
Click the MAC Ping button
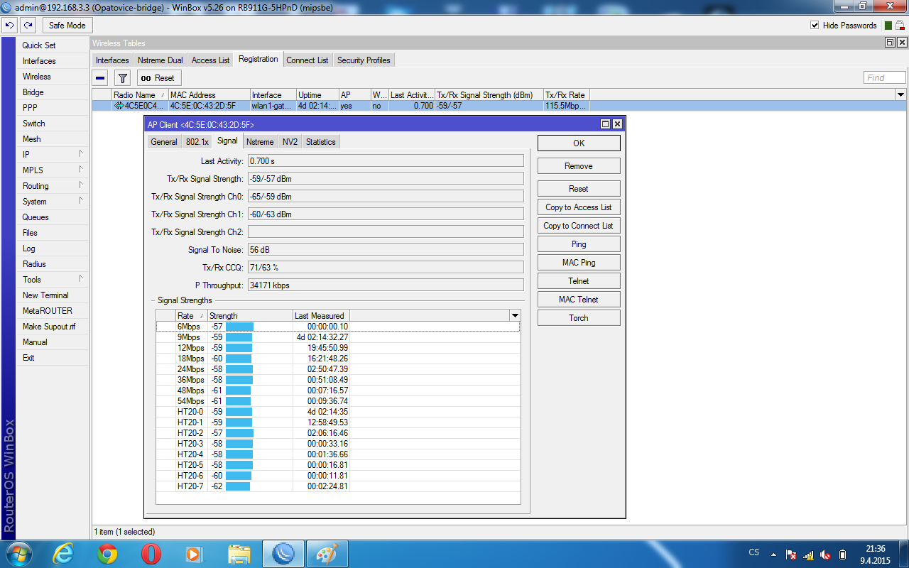click(578, 263)
